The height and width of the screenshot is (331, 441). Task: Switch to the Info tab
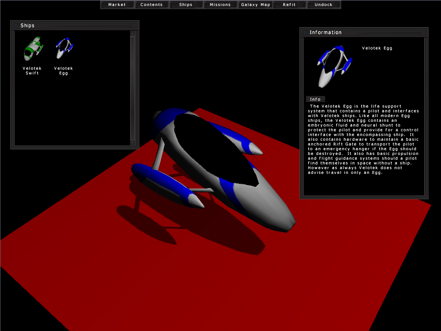pos(315,99)
